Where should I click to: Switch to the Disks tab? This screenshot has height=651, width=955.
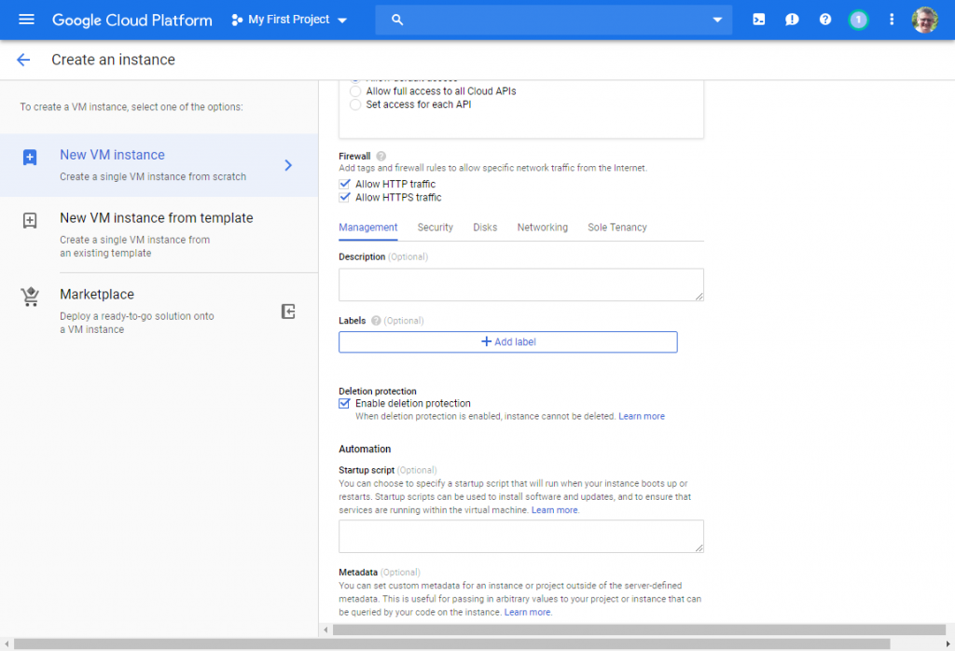pos(485,228)
